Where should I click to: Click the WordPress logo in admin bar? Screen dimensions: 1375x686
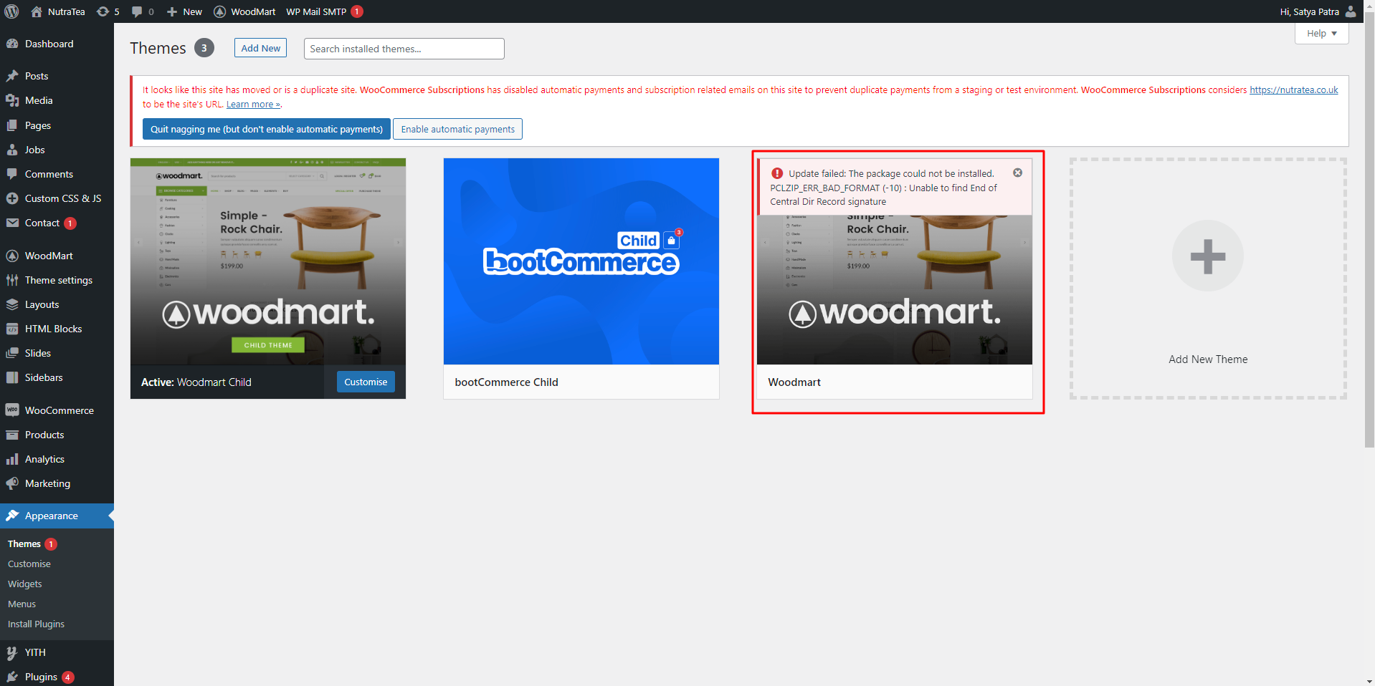tap(11, 11)
